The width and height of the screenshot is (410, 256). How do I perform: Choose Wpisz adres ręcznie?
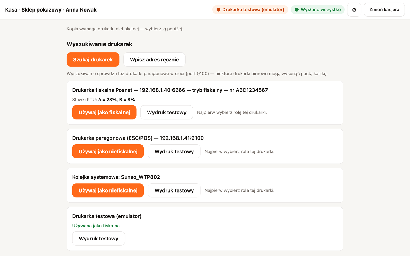pos(154,60)
